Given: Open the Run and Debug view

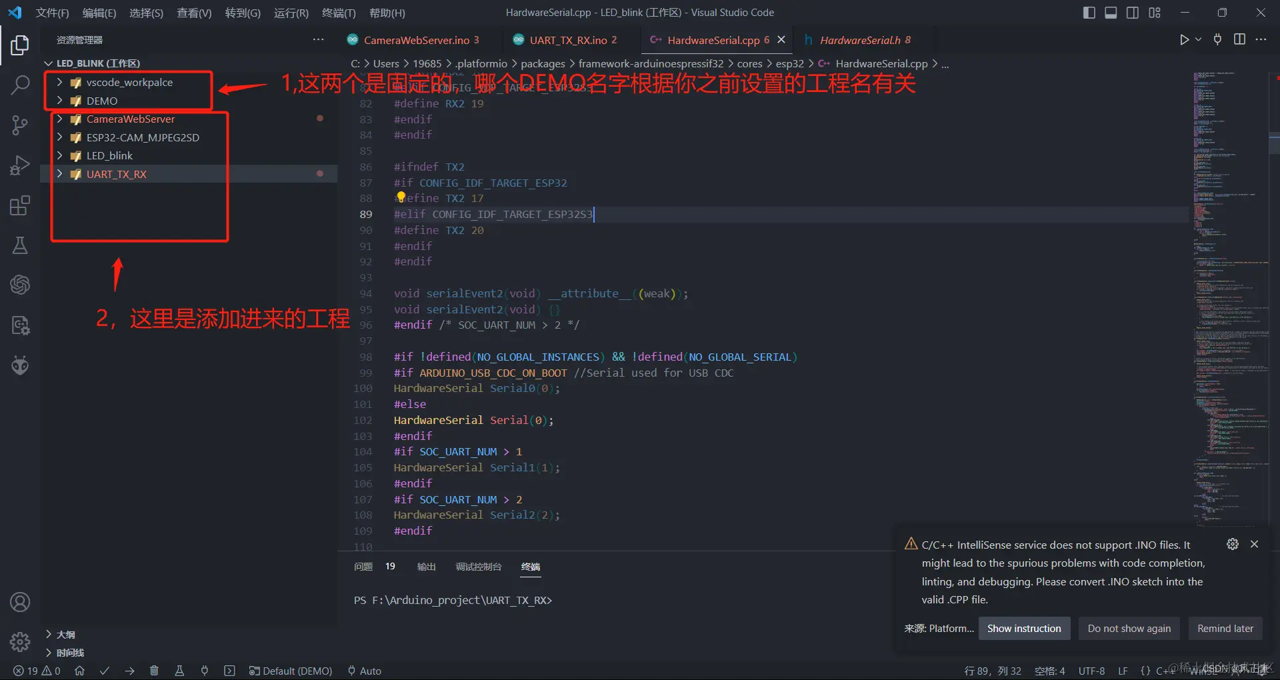Looking at the screenshot, I should coord(20,165).
